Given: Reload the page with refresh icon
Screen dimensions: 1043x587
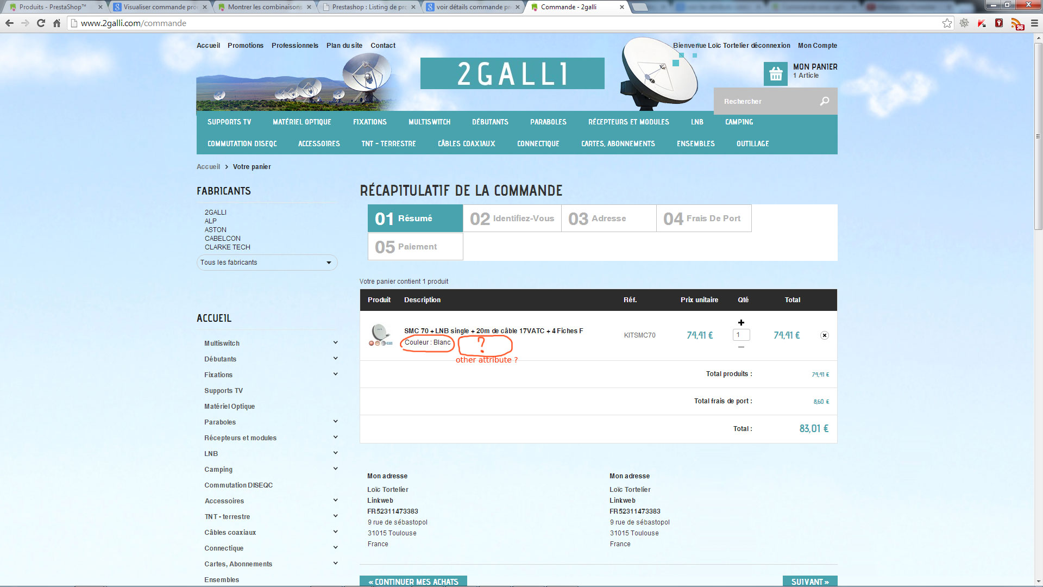Looking at the screenshot, I should [x=41, y=23].
